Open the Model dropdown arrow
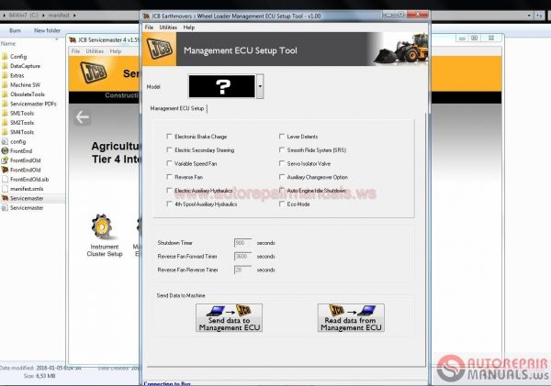Viewport: 551px width, 386px height. [x=260, y=86]
